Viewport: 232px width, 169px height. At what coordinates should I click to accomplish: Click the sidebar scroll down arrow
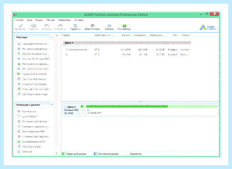[57, 153]
